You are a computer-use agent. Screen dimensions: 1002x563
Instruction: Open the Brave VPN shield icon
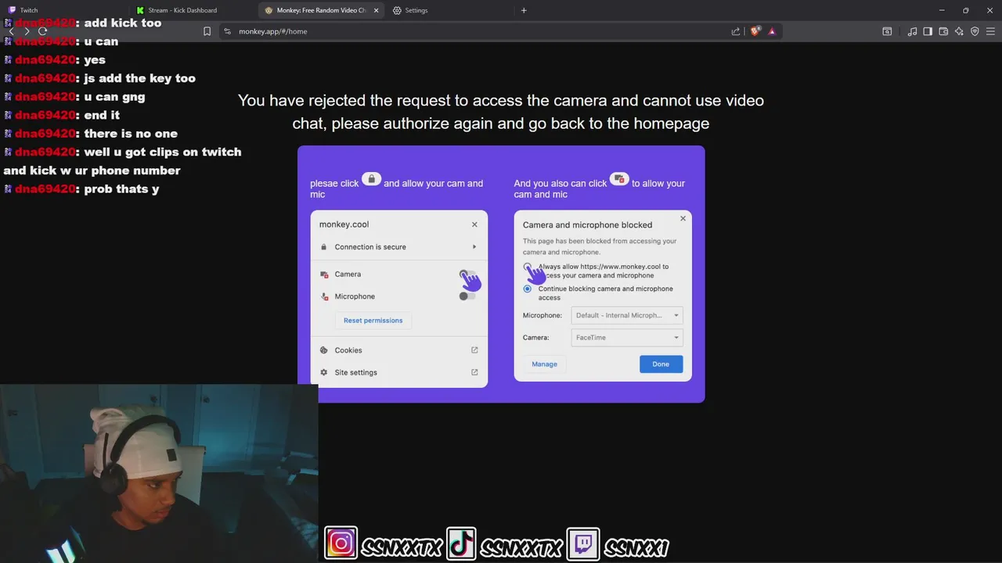point(975,31)
